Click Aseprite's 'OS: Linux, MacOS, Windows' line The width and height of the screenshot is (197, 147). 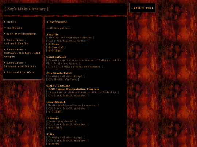tap(67, 41)
